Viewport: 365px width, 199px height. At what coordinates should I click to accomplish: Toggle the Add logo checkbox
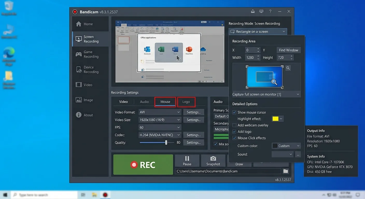234,132
